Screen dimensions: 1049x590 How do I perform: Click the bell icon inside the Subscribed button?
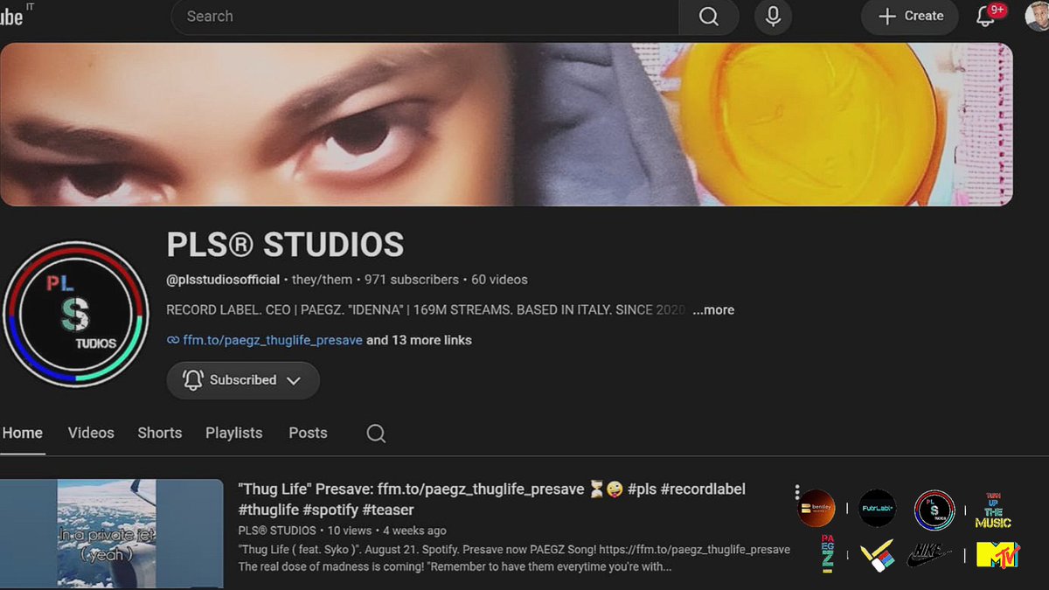[193, 380]
